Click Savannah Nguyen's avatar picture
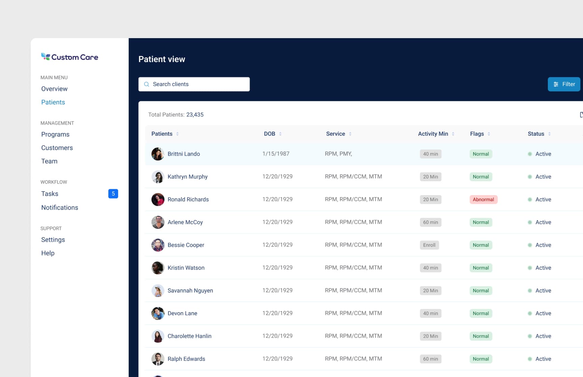 [158, 291]
